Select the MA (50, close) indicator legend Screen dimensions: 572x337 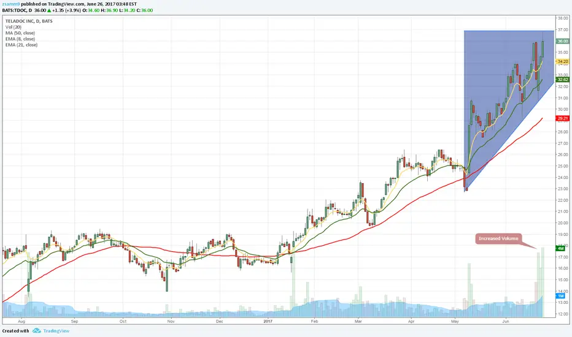coord(20,33)
